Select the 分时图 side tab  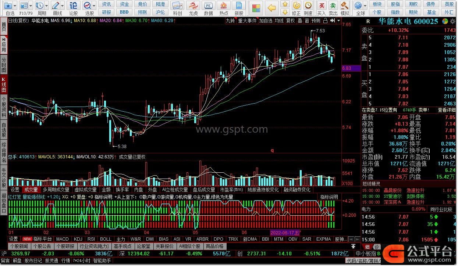pos(4,65)
